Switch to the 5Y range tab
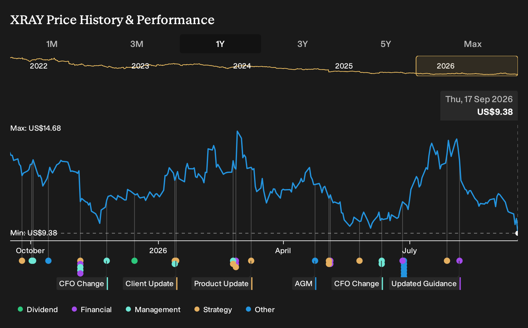Image resolution: width=528 pixels, height=328 pixels. pos(386,44)
